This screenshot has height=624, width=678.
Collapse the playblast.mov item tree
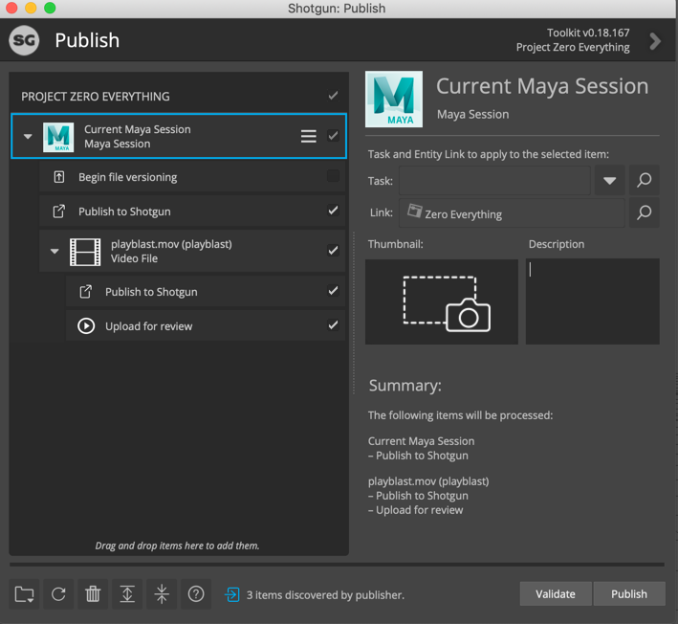pyautogui.click(x=55, y=252)
